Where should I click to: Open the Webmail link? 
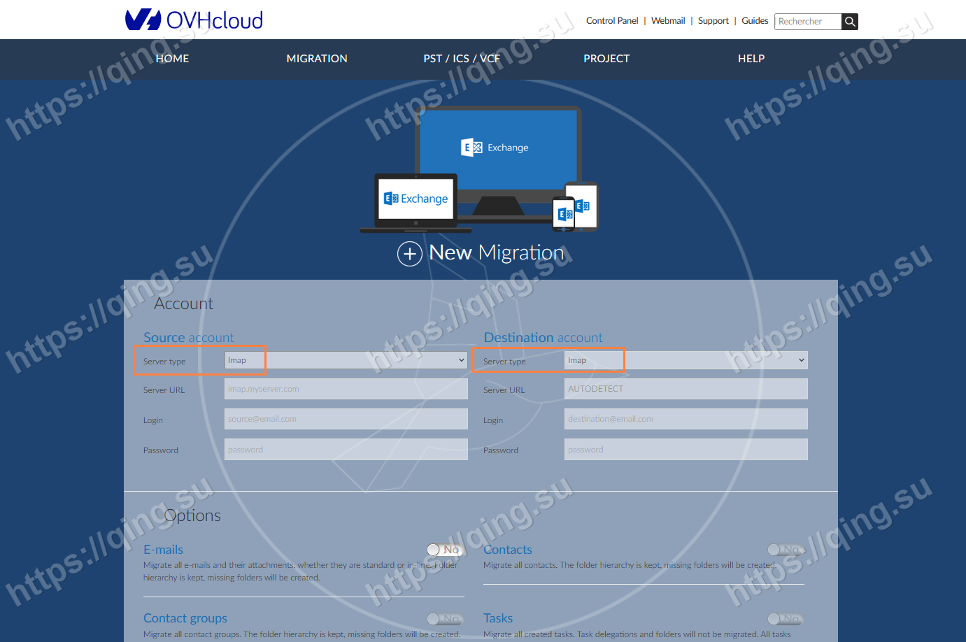tap(668, 21)
